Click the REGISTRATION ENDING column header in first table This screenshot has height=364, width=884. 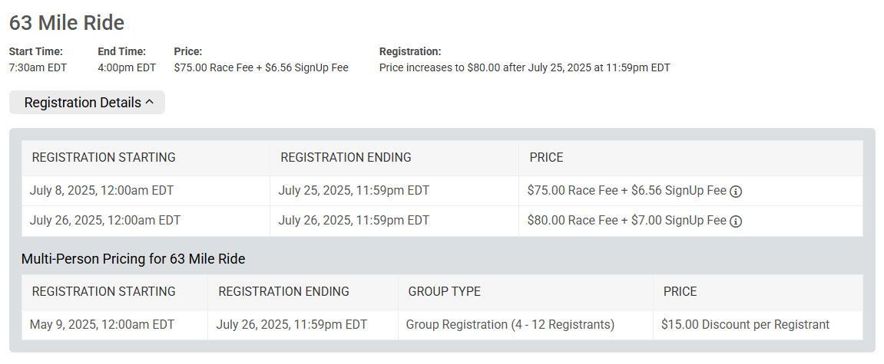pos(346,158)
